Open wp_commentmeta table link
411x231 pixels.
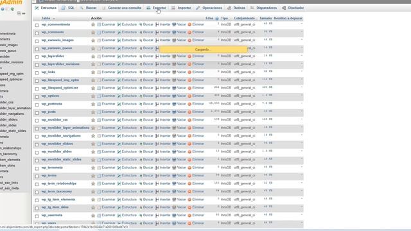tap(56, 24)
